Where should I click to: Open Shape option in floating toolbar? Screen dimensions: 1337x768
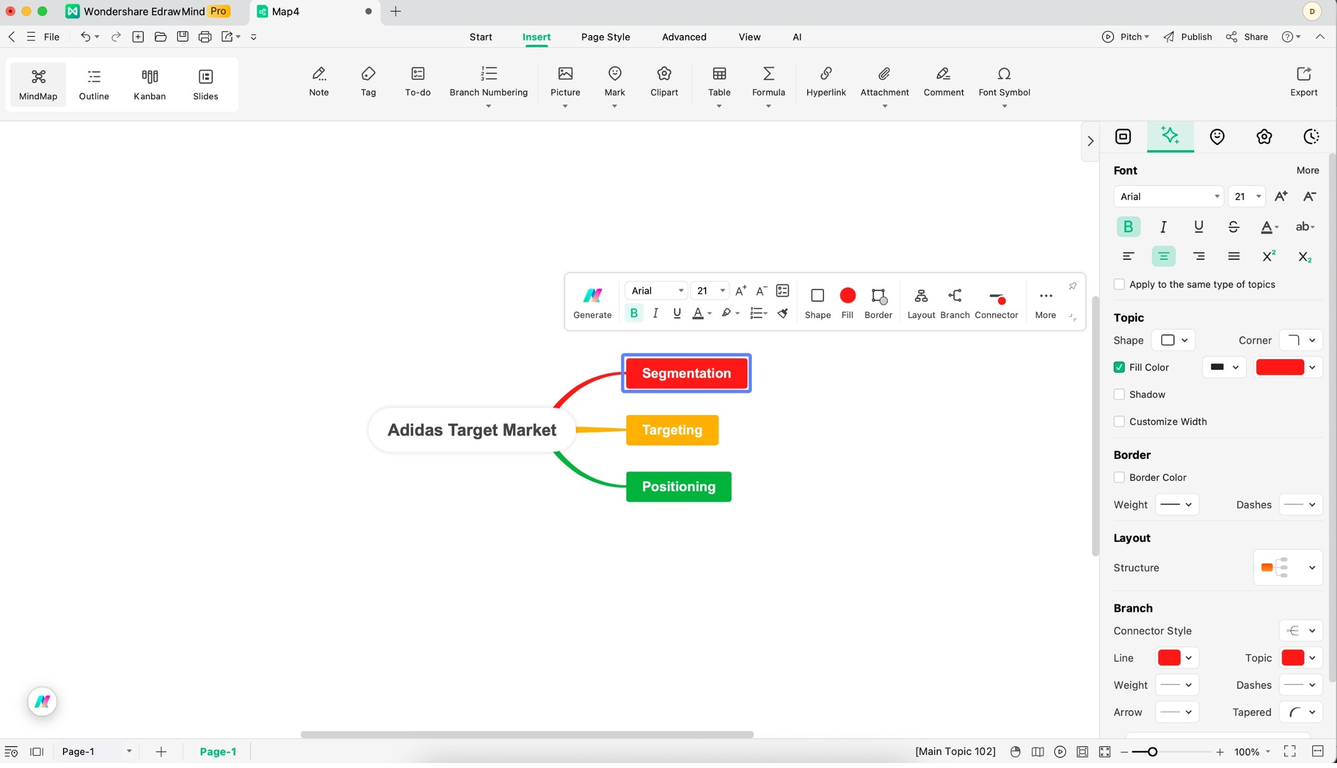coord(817,303)
